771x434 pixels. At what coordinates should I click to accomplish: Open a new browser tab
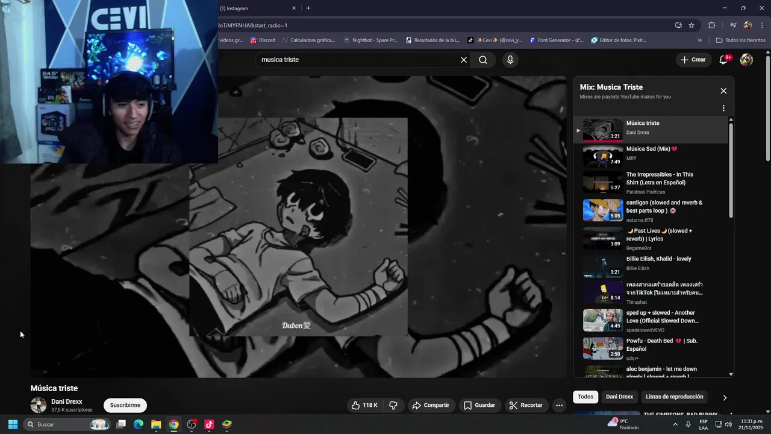coord(308,8)
